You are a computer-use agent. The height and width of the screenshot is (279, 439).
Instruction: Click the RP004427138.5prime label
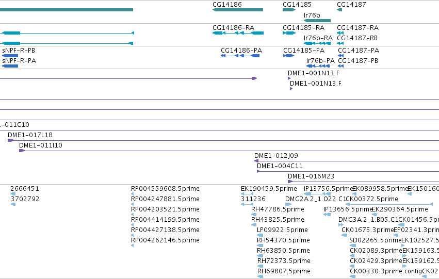coord(165,230)
